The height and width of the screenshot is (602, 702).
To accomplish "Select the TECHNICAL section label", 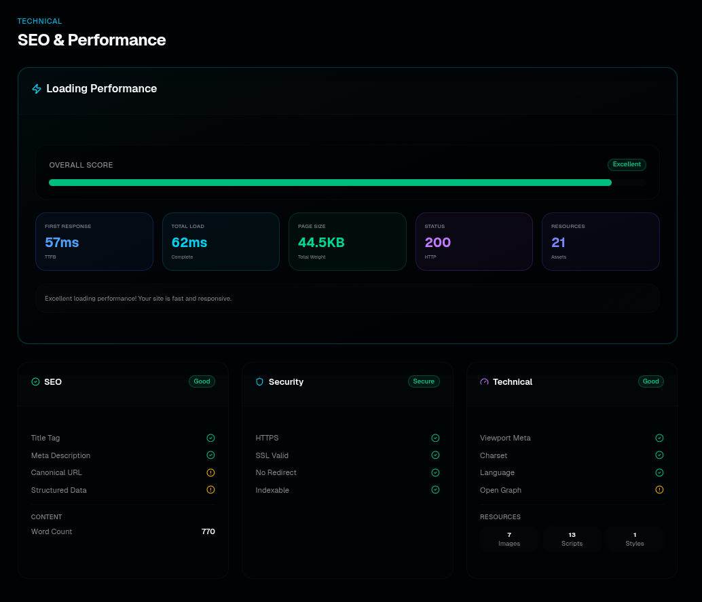I will click(39, 21).
